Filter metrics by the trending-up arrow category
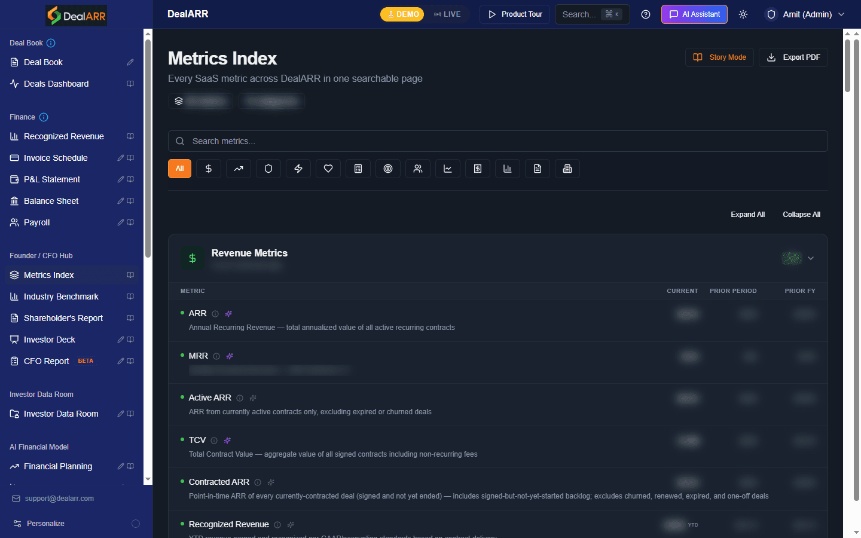This screenshot has height=538, width=861. [x=239, y=169]
